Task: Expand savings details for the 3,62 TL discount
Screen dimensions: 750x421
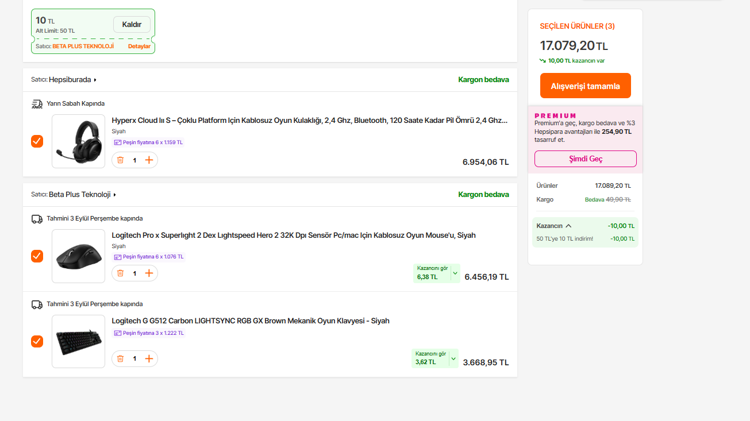Action: [453, 358]
